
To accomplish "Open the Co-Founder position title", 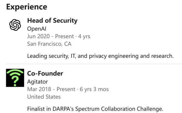I will 45,74.
